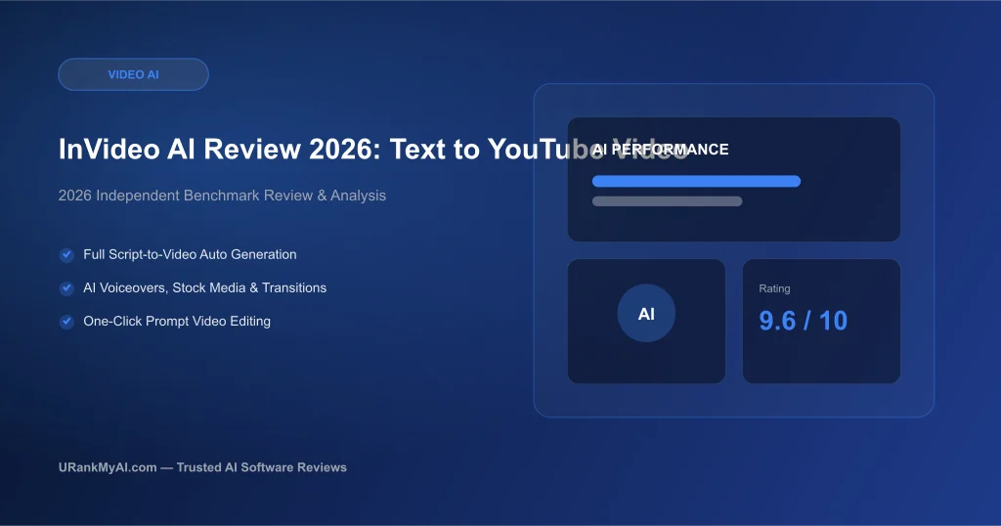Click the gray secondary progress bar

[x=667, y=201]
